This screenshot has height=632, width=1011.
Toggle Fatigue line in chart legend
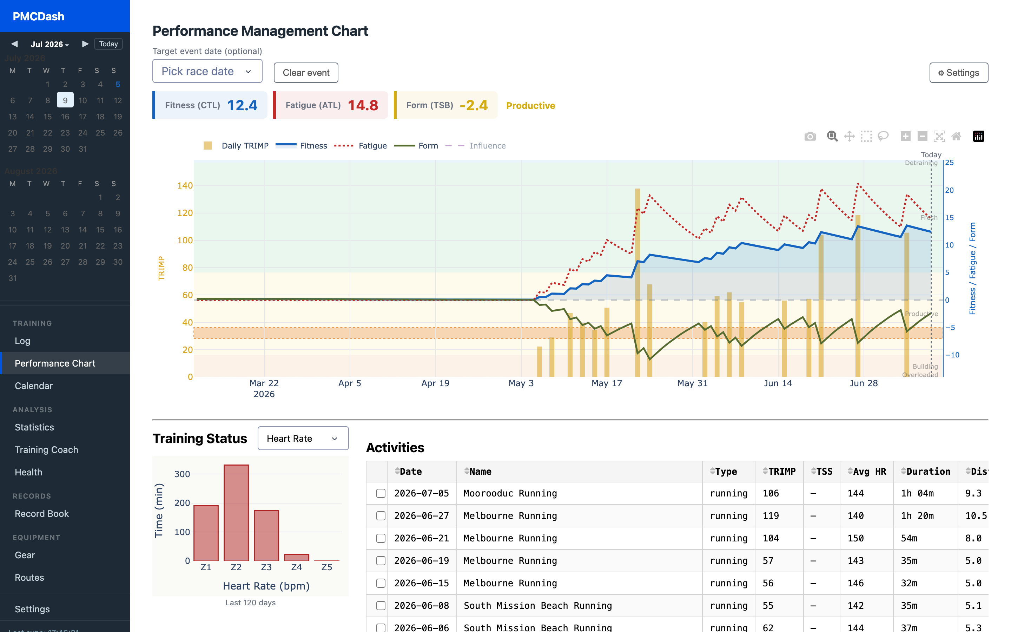pos(361,145)
